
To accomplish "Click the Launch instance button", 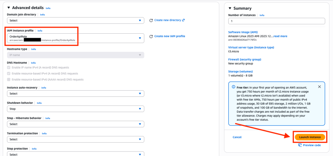I will [x=310, y=137].
